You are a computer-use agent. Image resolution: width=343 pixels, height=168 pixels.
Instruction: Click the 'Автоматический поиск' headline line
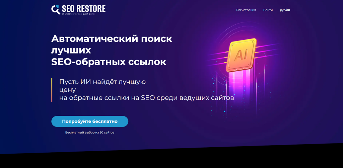[x=112, y=39]
